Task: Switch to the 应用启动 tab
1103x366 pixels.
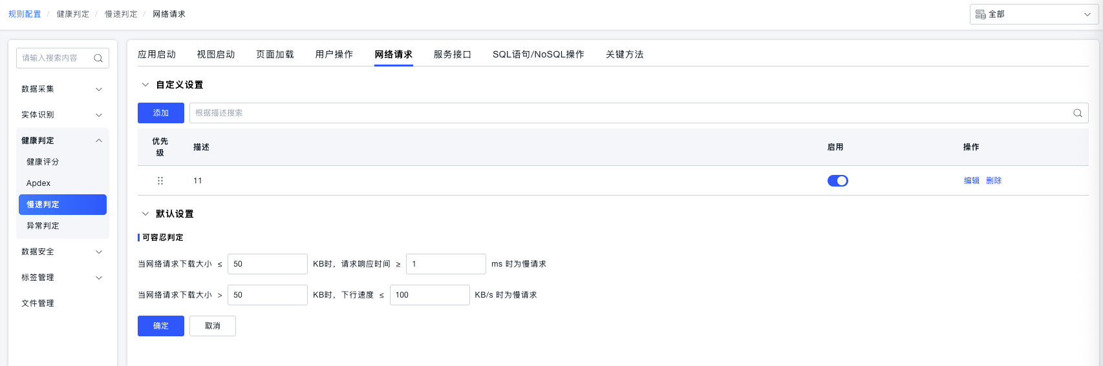Action: click(x=156, y=54)
